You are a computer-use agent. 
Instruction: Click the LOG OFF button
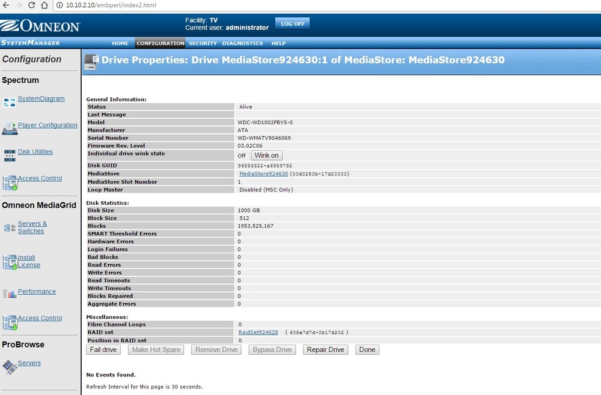coord(293,23)
